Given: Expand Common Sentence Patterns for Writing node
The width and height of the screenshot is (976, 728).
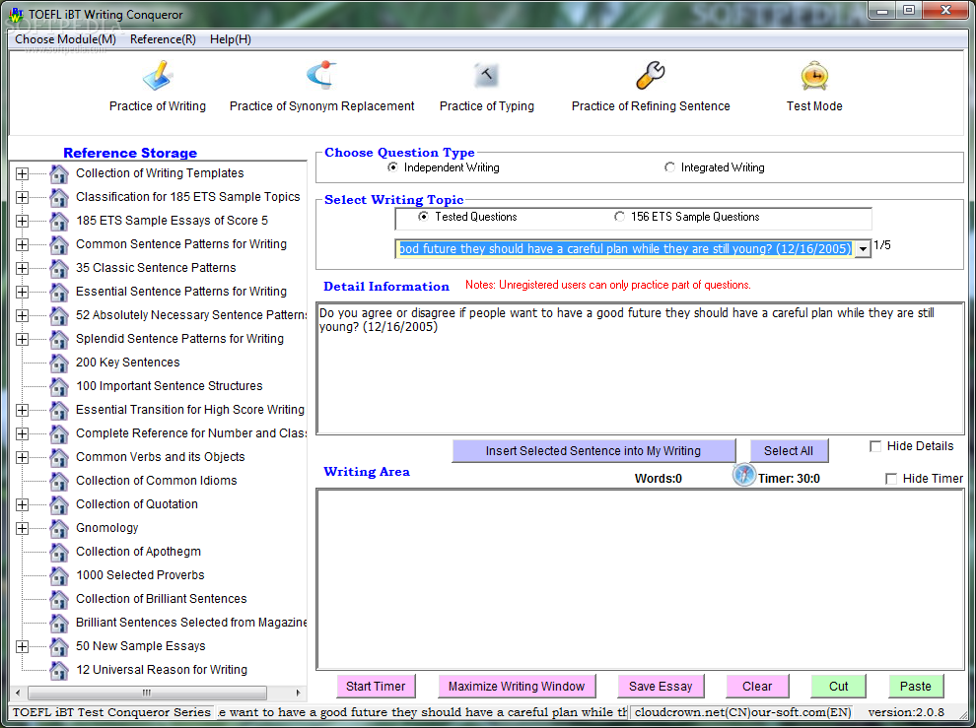Looking at the screenshot, I should [x=22, y=244].
